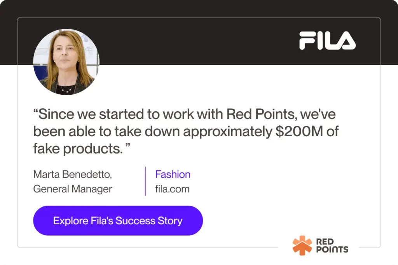Click the words Red Points in quote
Image resolution: width=398 pixels, height=265 pixels.
coord(262,114)
